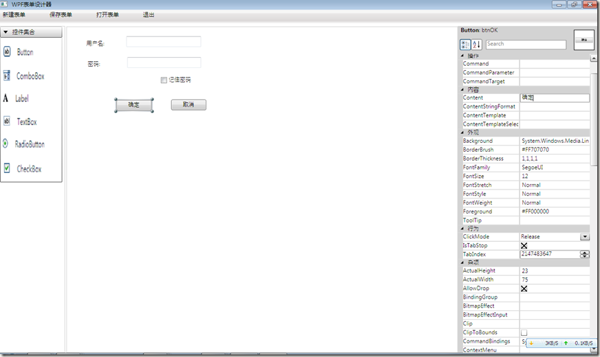600x357 pixels.
Task: Select the 取消 button on the design canvas
Action: [x=189, y=104]
